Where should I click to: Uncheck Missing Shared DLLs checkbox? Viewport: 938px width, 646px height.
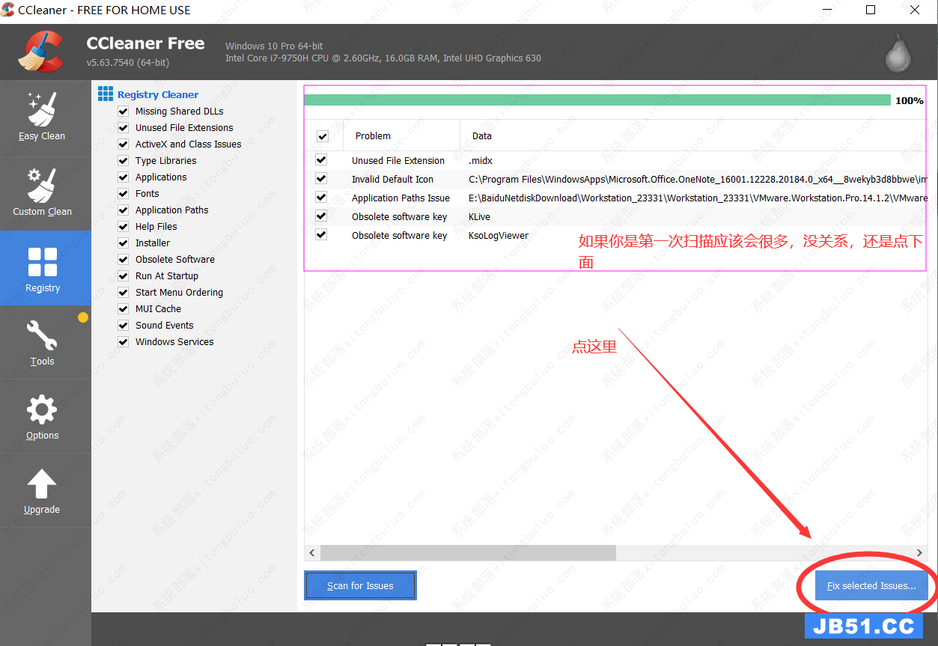click(124, 112)
